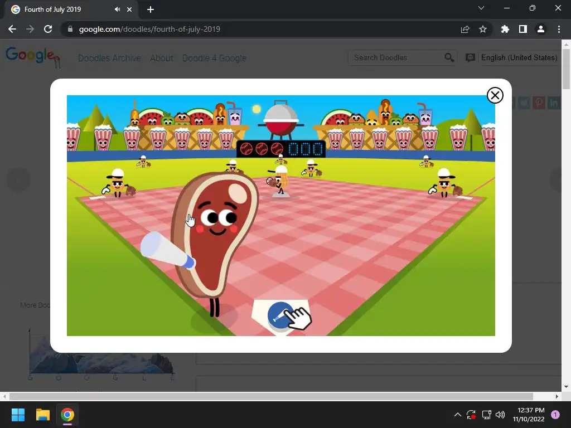571x428 pixels.
Task: View site information via lock icon
Action: [70, 29]
